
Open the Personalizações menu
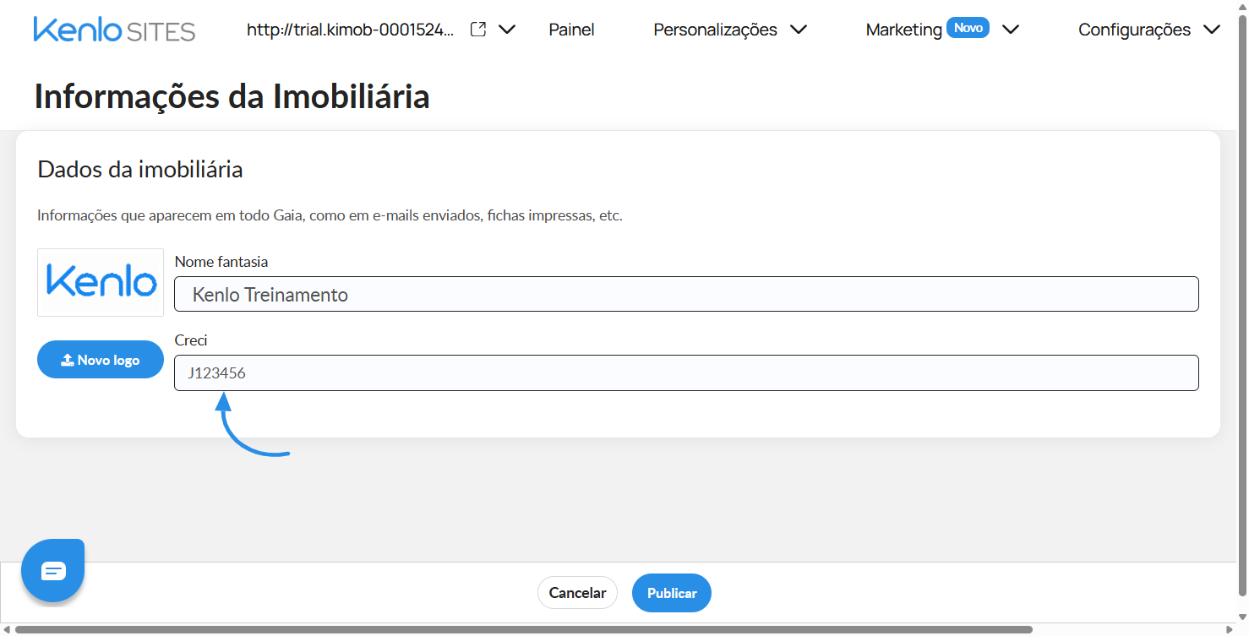pos(730,30)
